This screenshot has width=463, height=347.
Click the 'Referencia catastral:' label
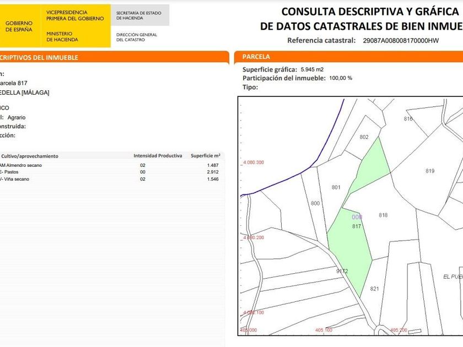(x=321, y=40)
